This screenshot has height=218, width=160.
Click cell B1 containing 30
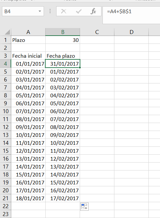click(62, 40)
